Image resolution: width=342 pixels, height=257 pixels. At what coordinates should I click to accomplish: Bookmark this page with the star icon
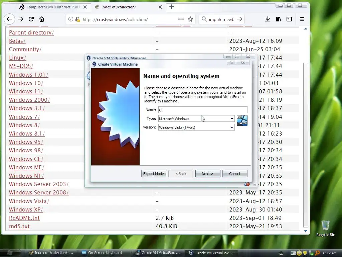click(190, 19)
